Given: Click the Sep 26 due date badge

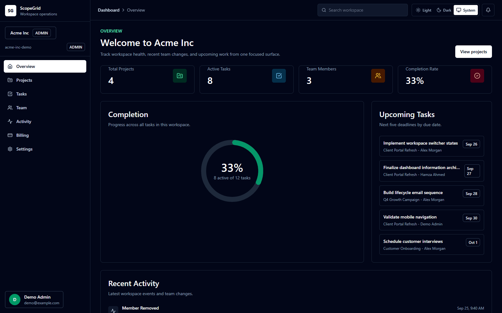Looking at the screenshot, I should 471,144.
